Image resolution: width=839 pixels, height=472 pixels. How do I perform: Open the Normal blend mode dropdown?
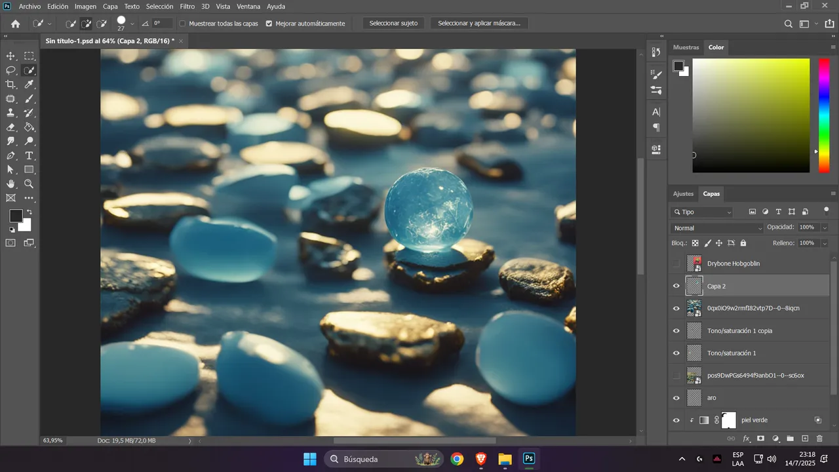(x=718, y=228)
